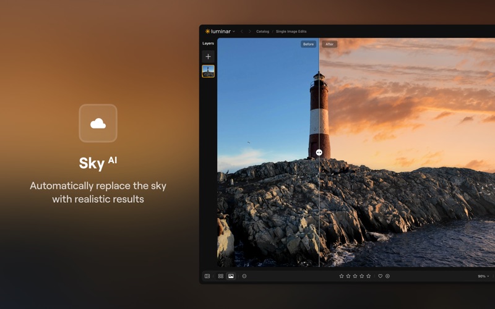Switch to grid gallery view
Viewport: 495px width, 309px height.
tap(221, 276)
